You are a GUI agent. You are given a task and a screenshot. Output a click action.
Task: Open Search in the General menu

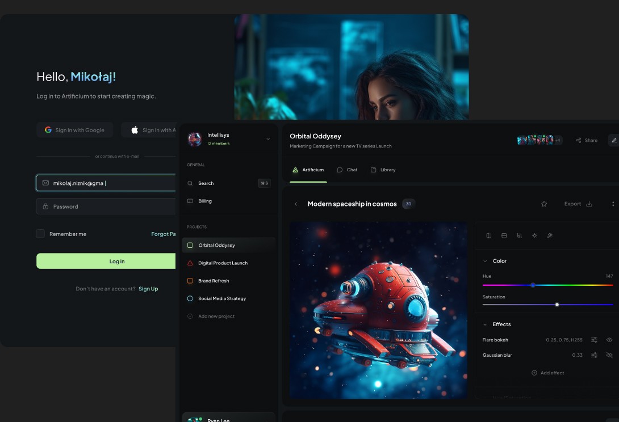point(228,183)
